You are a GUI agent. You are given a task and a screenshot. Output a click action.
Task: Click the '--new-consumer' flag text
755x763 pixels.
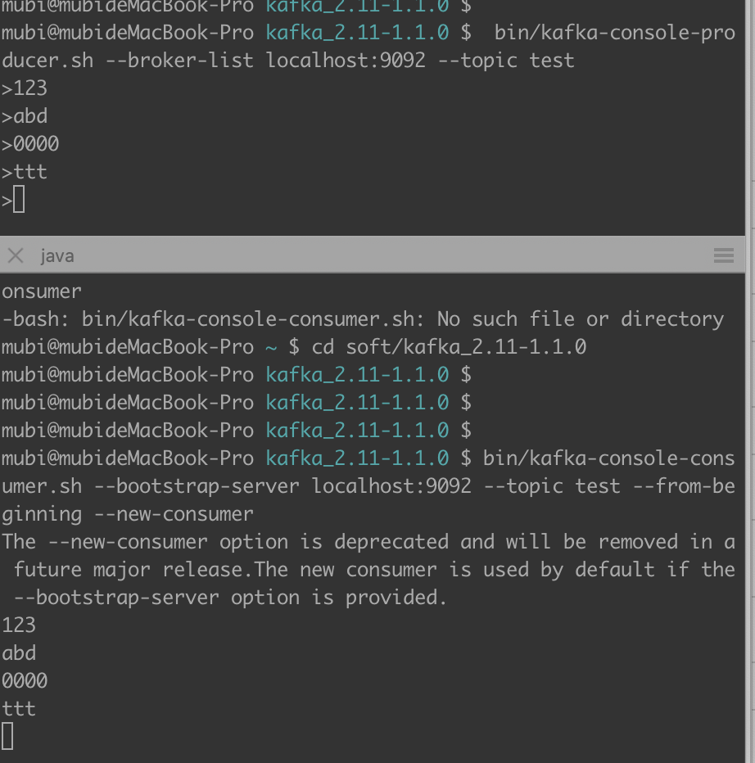[174, 514]
